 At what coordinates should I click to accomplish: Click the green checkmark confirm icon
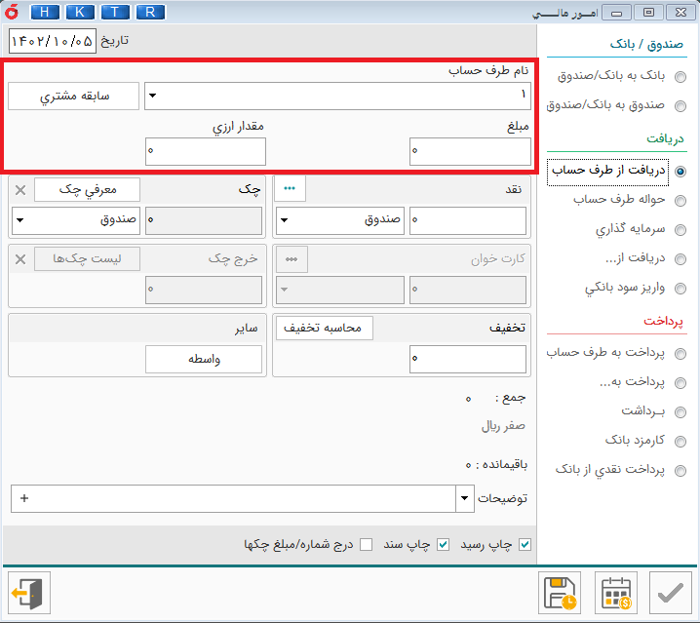tap(670, 592)
